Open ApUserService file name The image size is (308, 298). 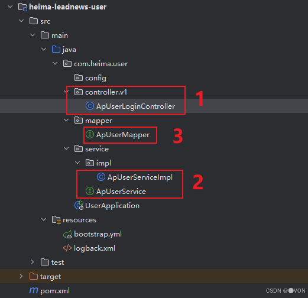click(x=121, y=192)
